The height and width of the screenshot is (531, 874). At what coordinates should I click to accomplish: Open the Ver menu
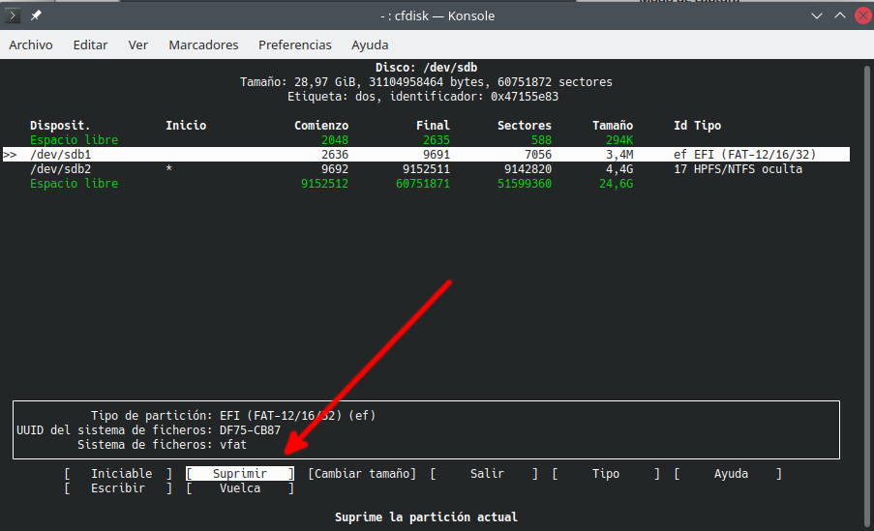tap(138, 44)
